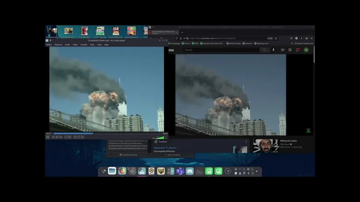Click the browser reload button

coord(161,38)
